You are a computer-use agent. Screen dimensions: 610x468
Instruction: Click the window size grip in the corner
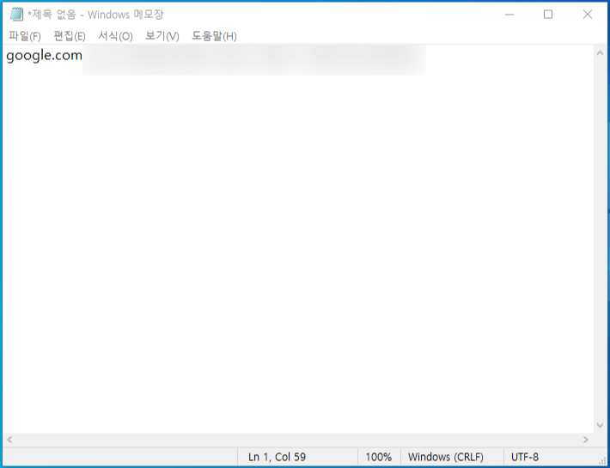603,461
